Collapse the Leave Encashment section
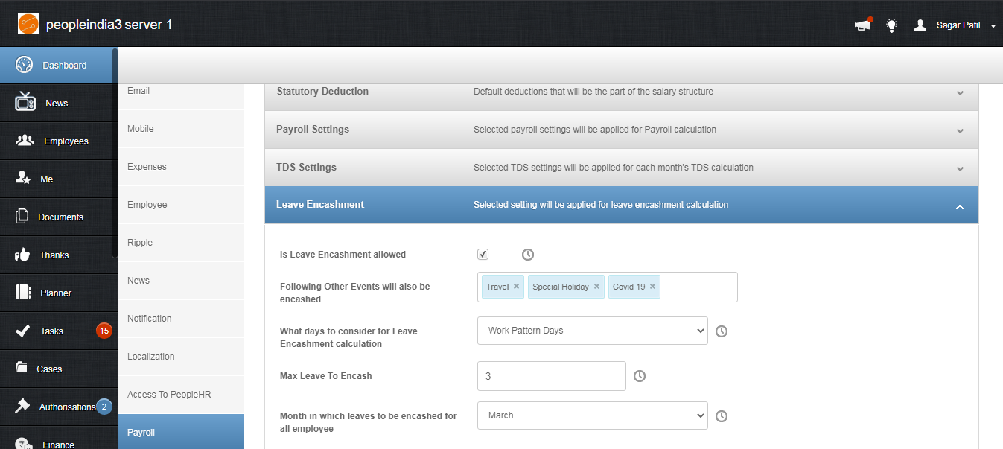This screenshot has height=449, width=1003. click(621, 205)
